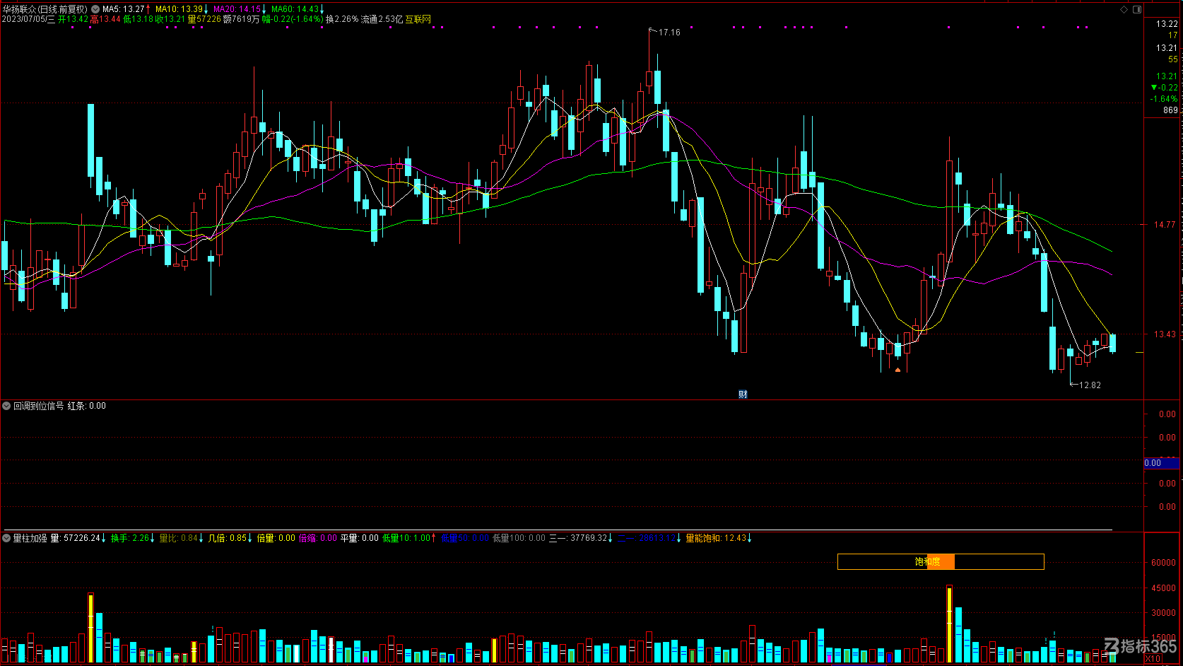Open the 互联网 sector link
The image size is (1183, 666).
(x=418, y=19)
